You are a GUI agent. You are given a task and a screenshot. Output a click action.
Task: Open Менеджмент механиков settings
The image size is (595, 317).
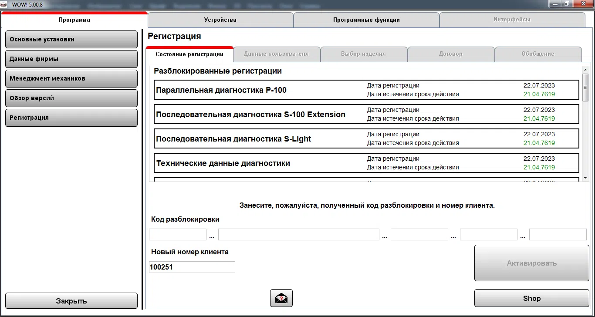[71, 78]
